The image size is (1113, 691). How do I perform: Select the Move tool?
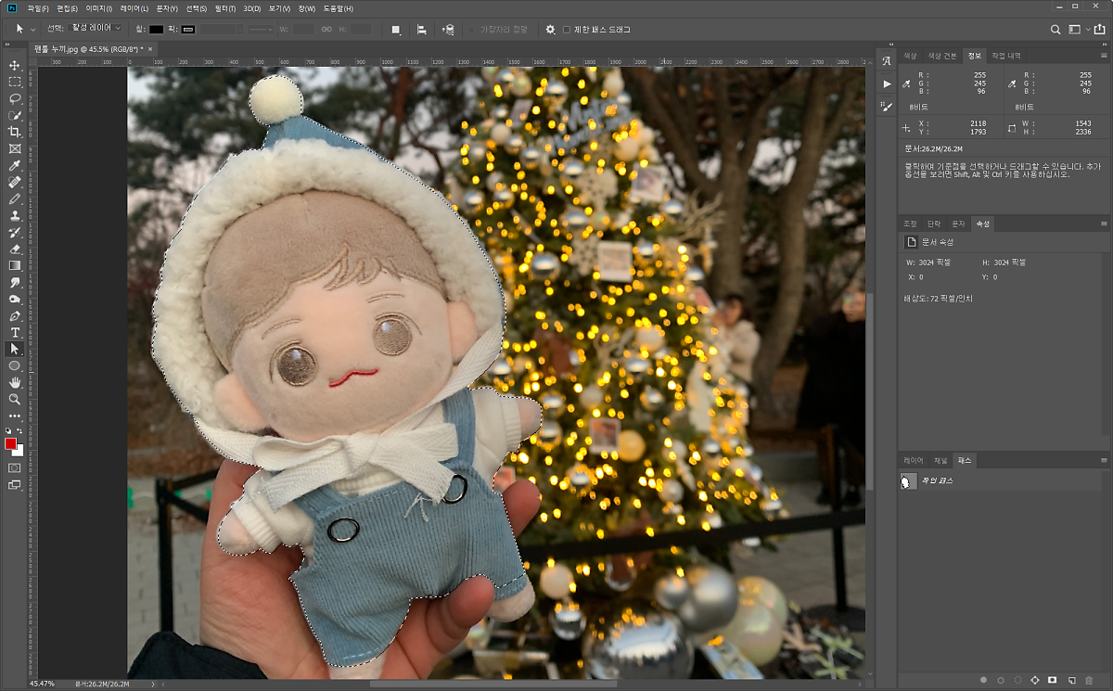tap(15, 65)
